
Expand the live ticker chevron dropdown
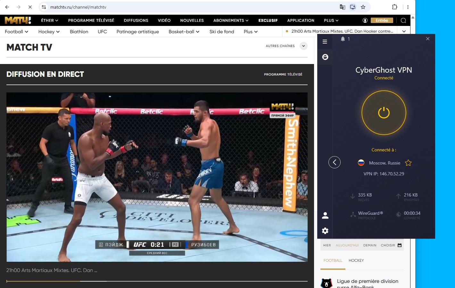[x=404, y=31]
